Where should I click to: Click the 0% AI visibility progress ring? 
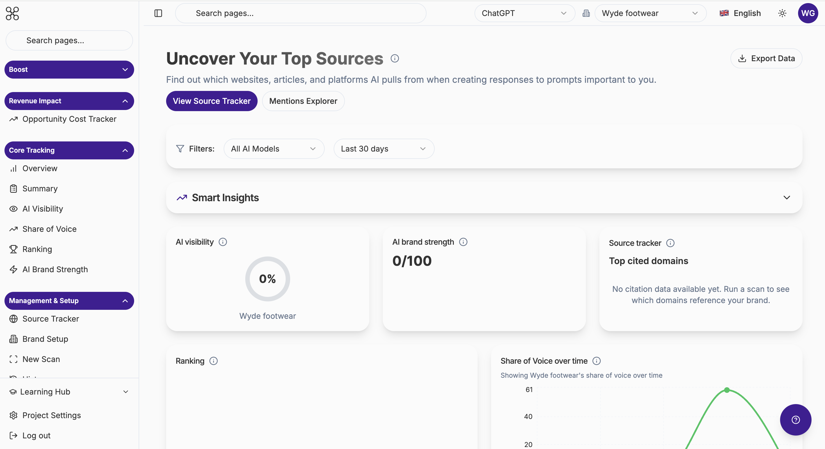pyautogui.click(x=267, y=279)
